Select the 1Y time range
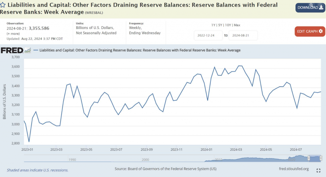326x177 pixels. click(x=214, y=25)
